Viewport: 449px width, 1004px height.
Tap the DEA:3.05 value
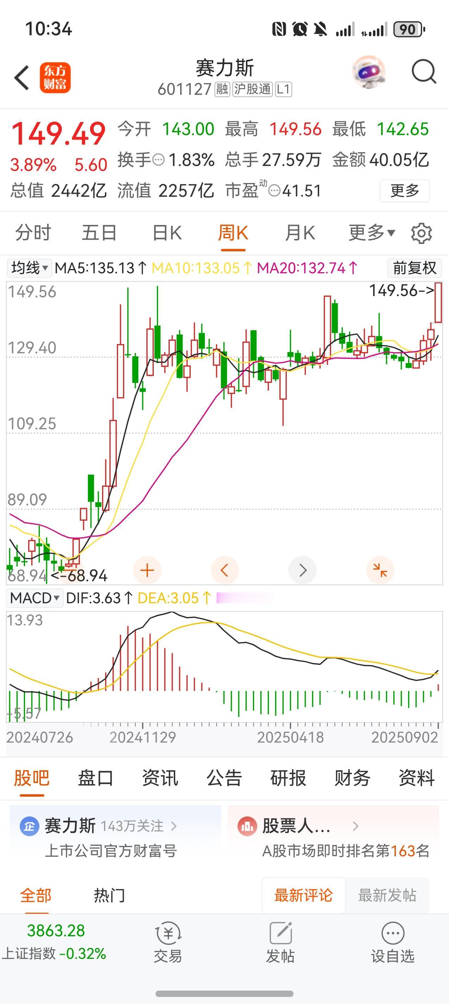(174, 598)
